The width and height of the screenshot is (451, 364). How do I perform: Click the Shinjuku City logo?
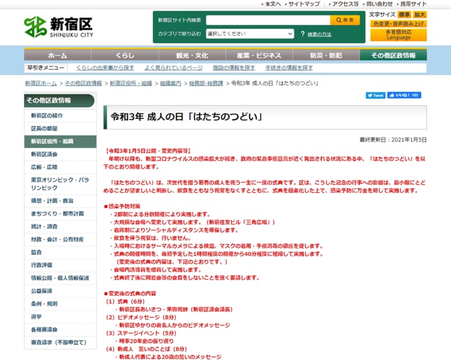(x=58, y=27)
